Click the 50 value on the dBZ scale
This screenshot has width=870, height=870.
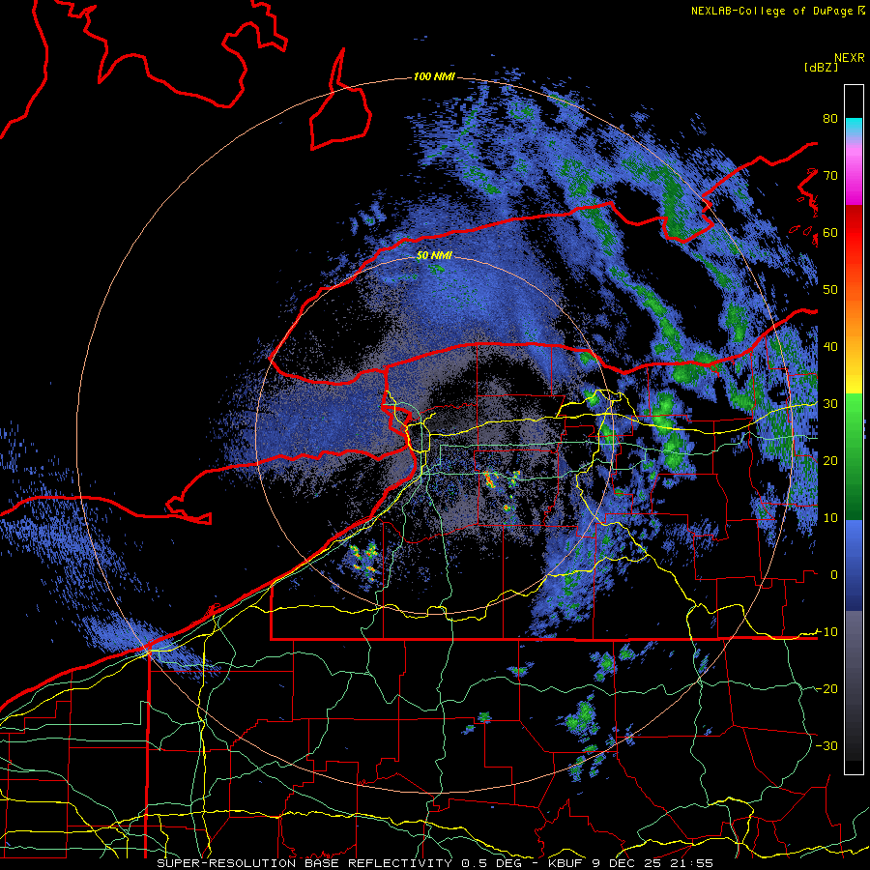pos(830,290)
